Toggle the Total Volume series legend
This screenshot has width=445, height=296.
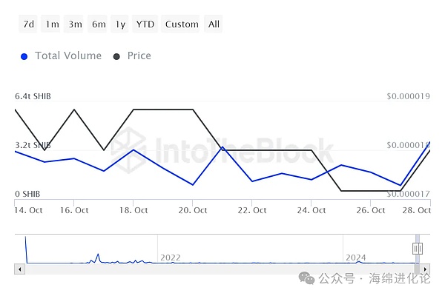tap(68, 55)
